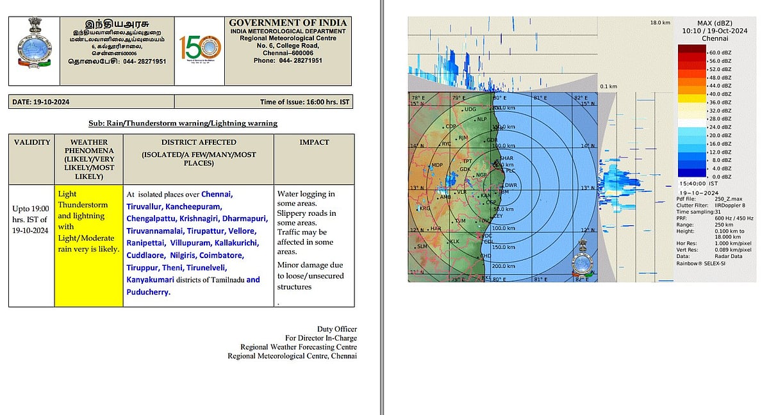Click the NLP marker on the radar map
Viewport: 769px width, 415px height.
(x=476, y=118)
